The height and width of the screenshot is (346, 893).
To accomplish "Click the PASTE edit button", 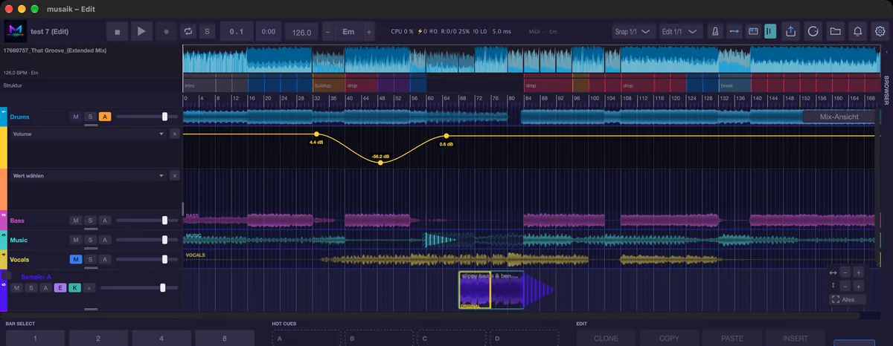I will pyautogui.click(x=732, y=339).
